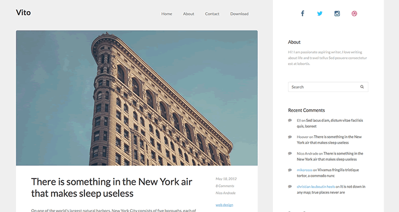Open the web design category link
Screen dimensions: 399x212
pyautogui.click(x=224, y=205)
